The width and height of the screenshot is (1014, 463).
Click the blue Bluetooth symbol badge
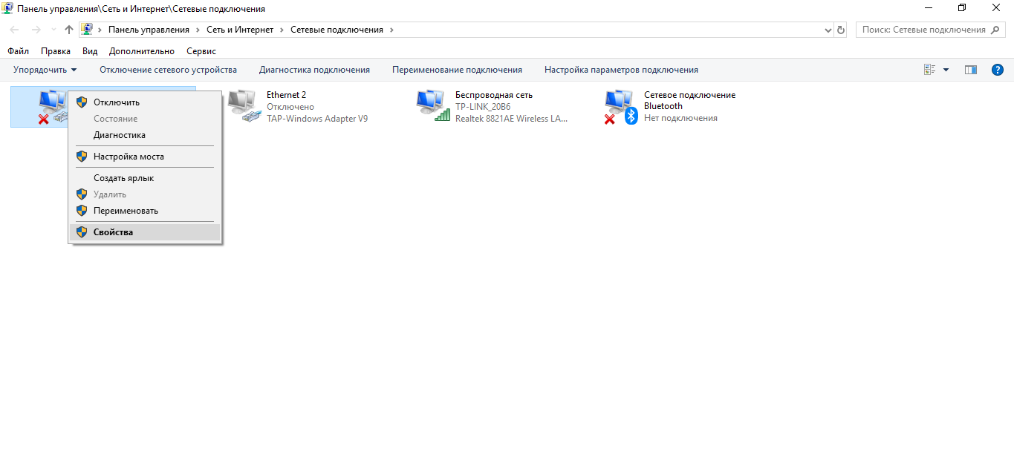point(631,116)
